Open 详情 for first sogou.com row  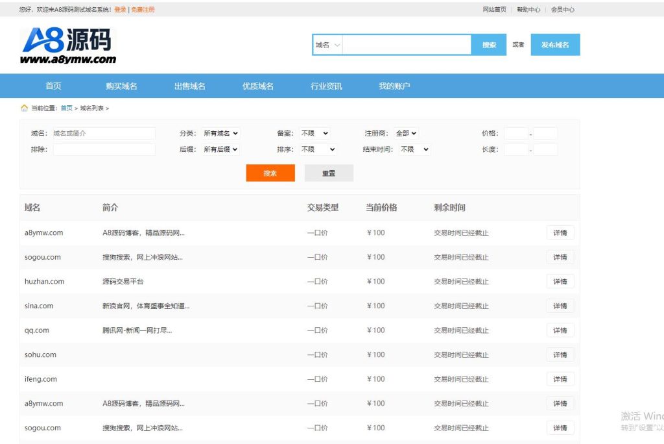560,257
